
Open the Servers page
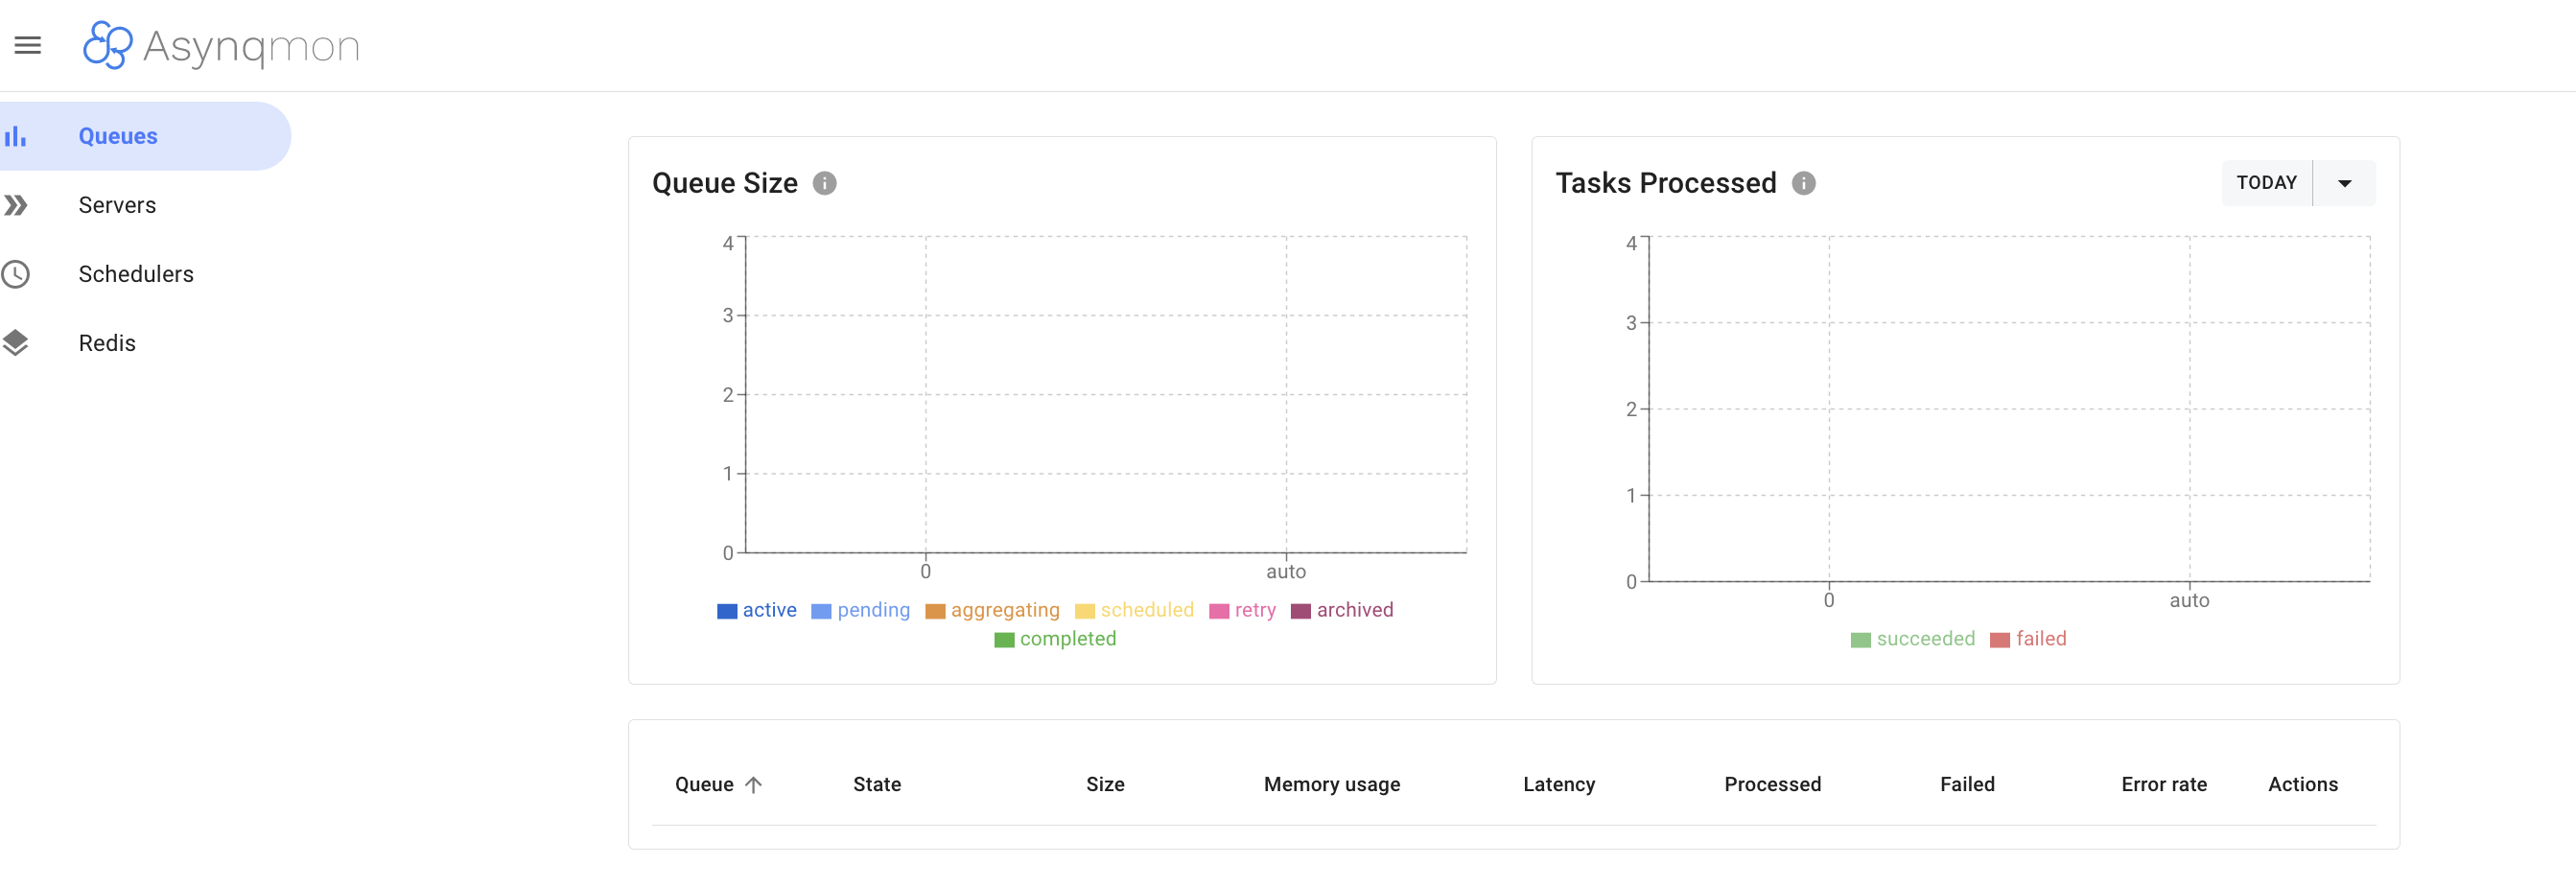pos(117,205)
